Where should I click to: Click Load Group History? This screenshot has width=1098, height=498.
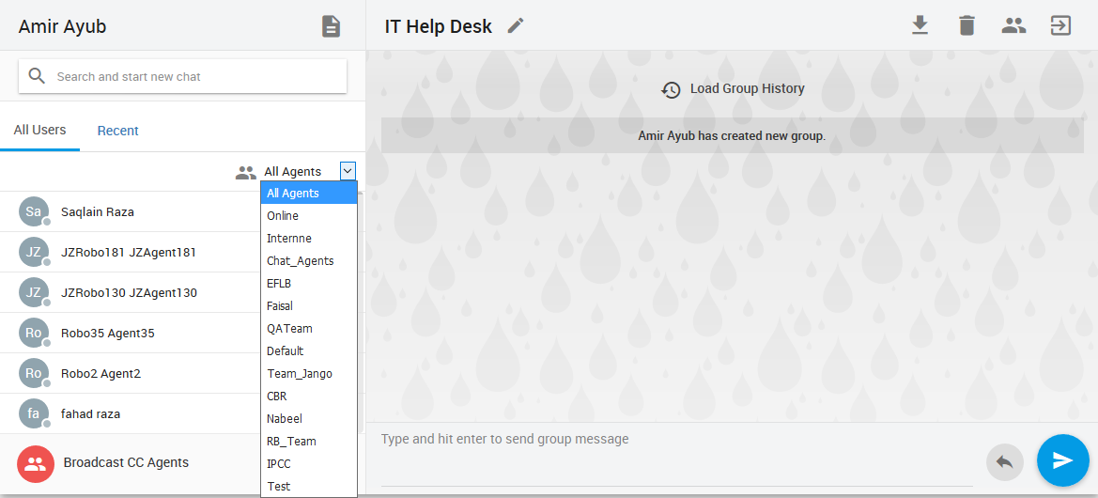(733, 89)
